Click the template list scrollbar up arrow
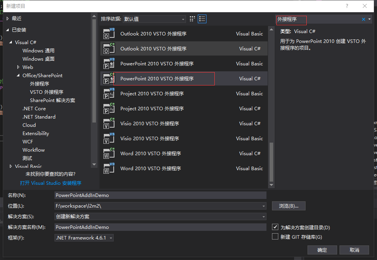The image size is (377, 260). [x=272, y=30]
